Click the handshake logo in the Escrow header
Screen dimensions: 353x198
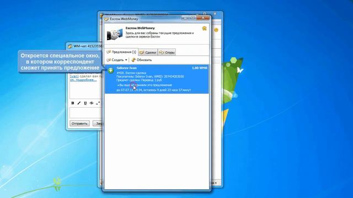(115, 34)
